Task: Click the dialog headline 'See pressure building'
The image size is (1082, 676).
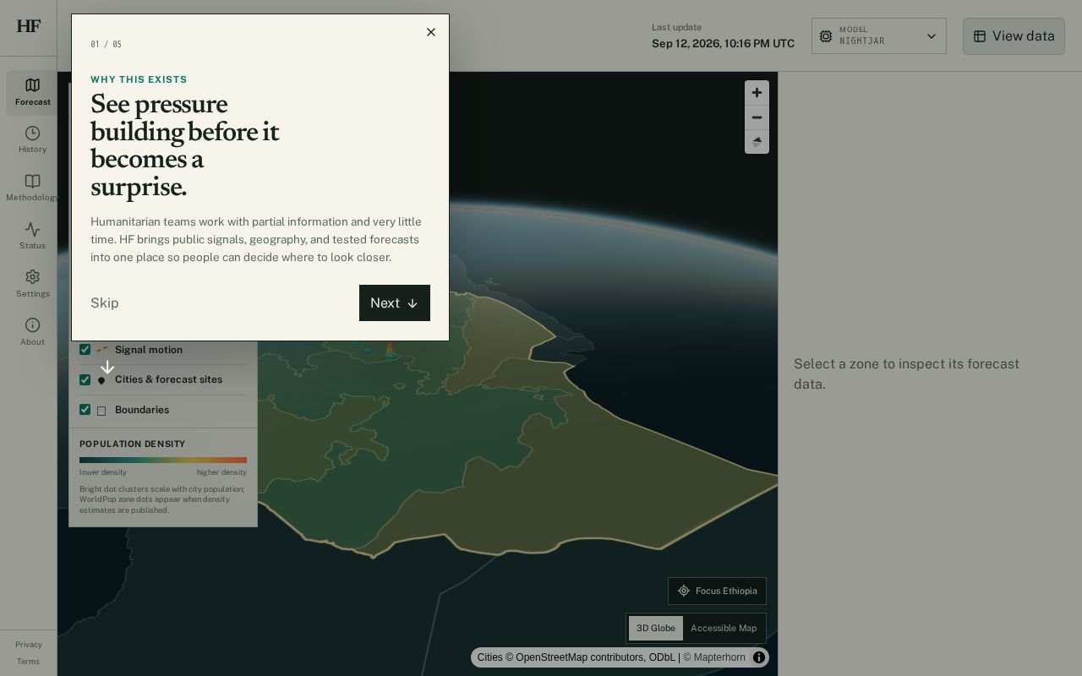Action: (x=184, y=145)
